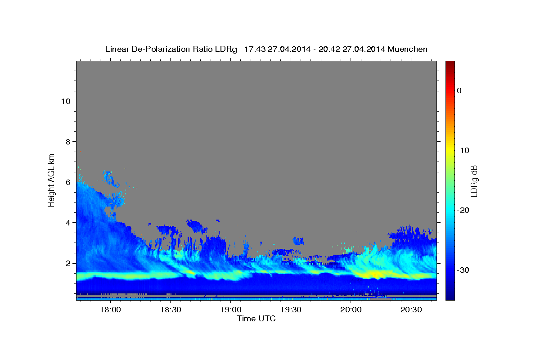The width and height of the screenshot is (540, 360).
Task: Click the '20:30' time axis label
Action: (x=411, y=310)
